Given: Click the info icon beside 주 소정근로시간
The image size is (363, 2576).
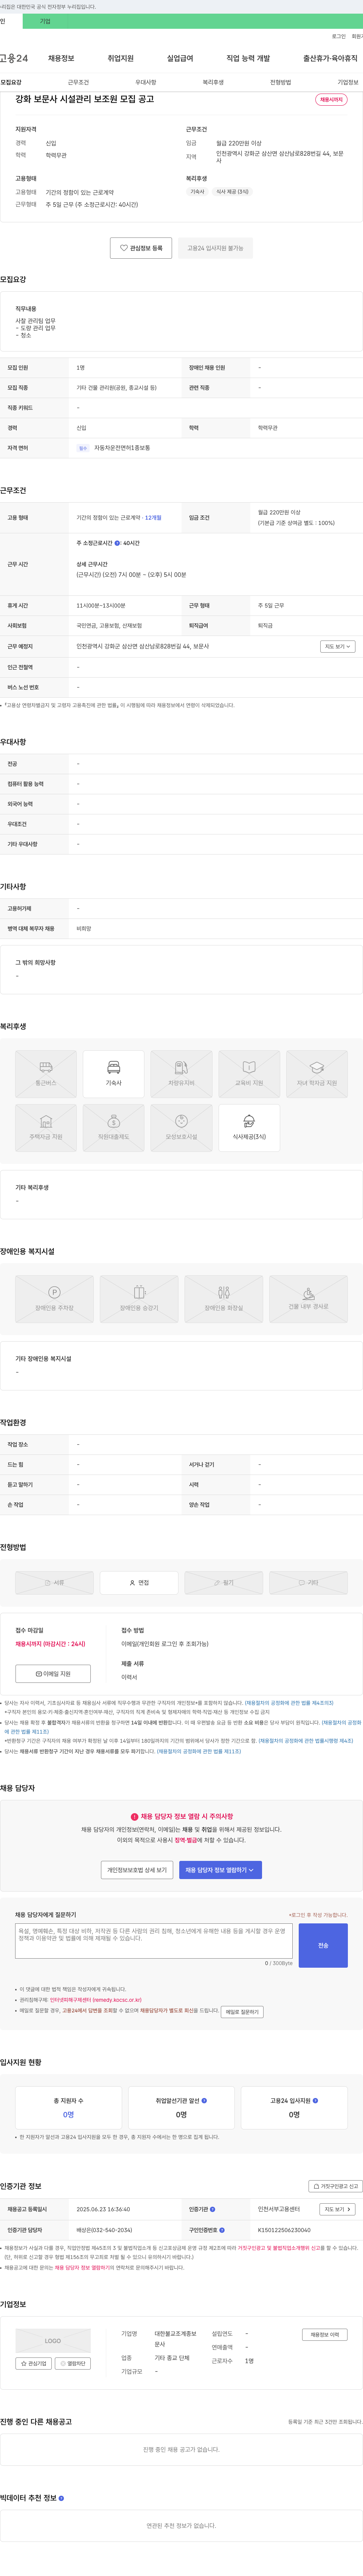Looking at the screenshot, I should (118, 543).
